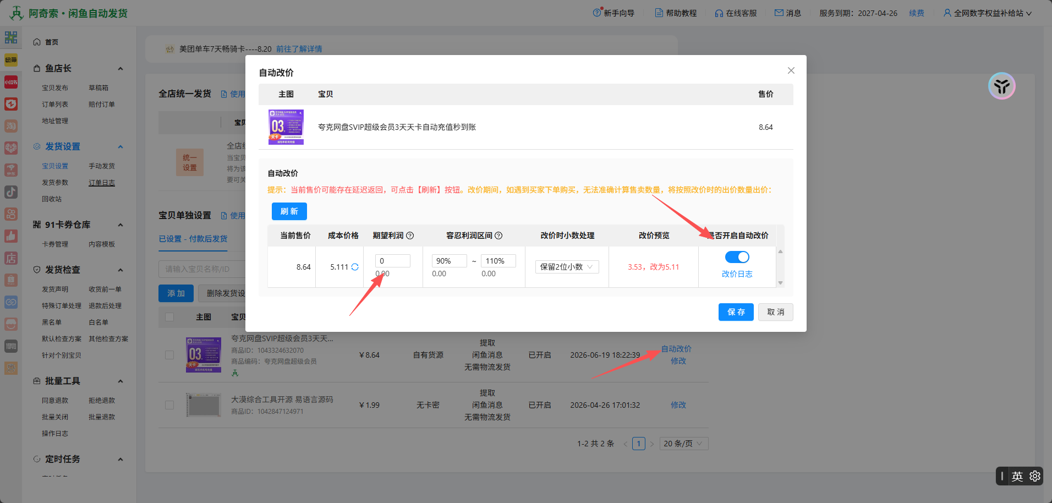This screenshot has width=1052, height=503.
Task: Collapse the 批量工具 sidebar section
Action: tap(120, 381)
